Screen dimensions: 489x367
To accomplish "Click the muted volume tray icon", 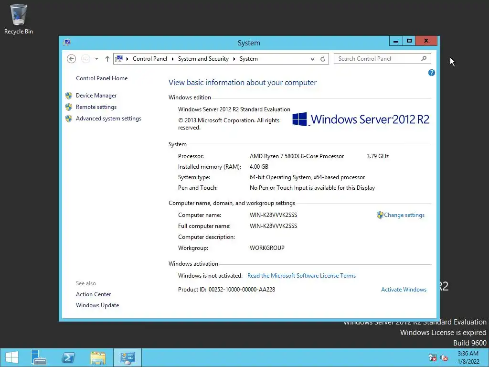I will 444,357.
